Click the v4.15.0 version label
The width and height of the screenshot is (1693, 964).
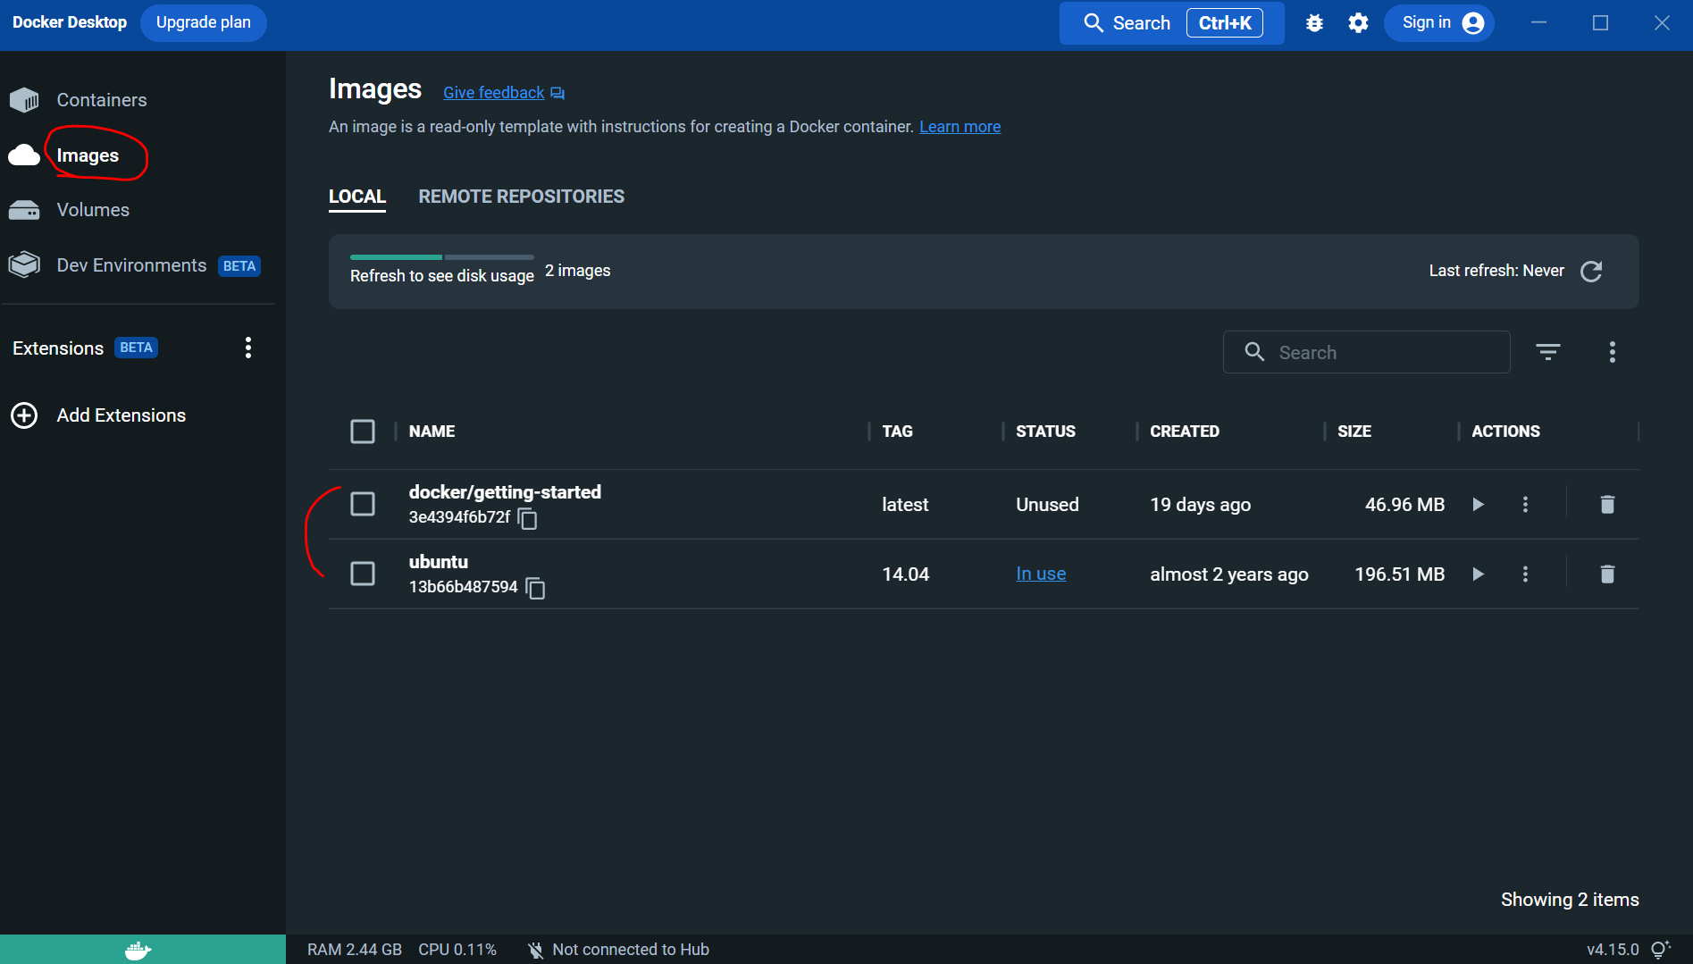[x=1613, y=950]
